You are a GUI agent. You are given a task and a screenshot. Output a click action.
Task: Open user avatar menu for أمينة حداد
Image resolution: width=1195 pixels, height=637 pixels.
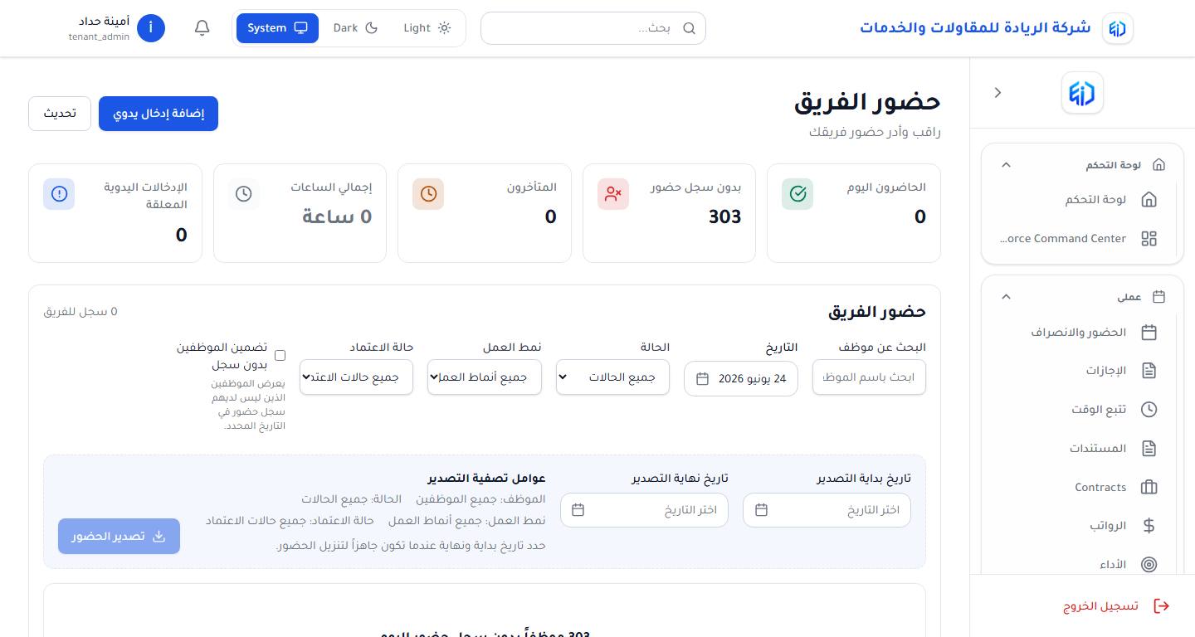[x=151, y=28]
